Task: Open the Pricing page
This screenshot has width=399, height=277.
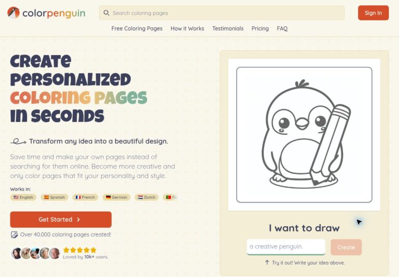Action: (x=260, y=29)
